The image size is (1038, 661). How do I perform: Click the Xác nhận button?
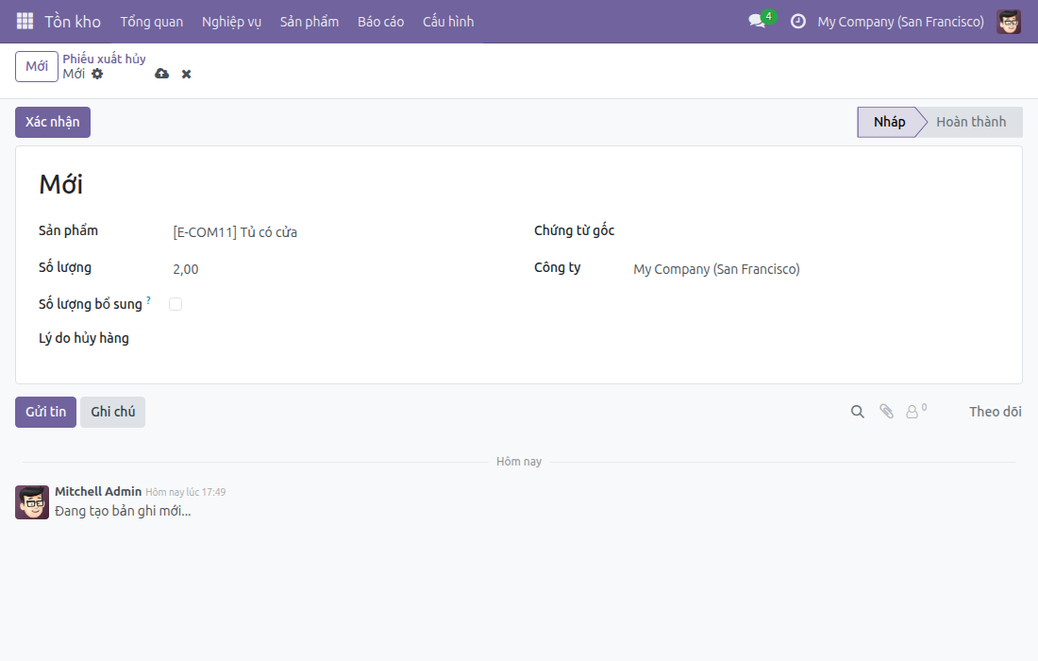pos(53,123)
